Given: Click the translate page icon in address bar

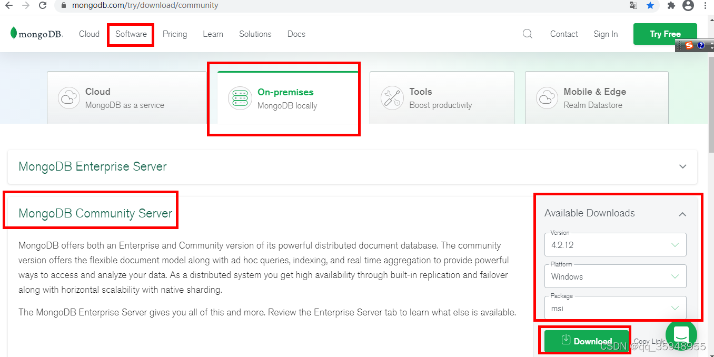Looking at the screenshot, I should 633,5.
